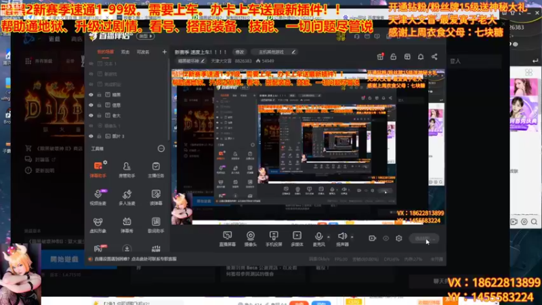Screen dimensions: 542x305
Task: Open 弹幕助手 settings gear
Action: [105, 162]
